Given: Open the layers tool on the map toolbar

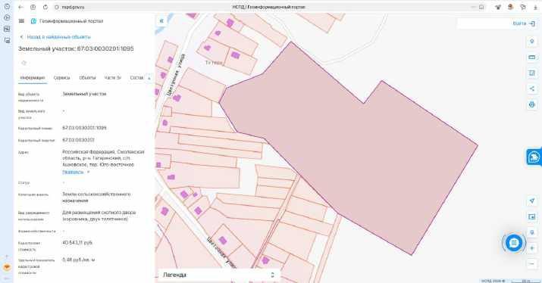Looking at the screenshot, I should click(532, 42).
